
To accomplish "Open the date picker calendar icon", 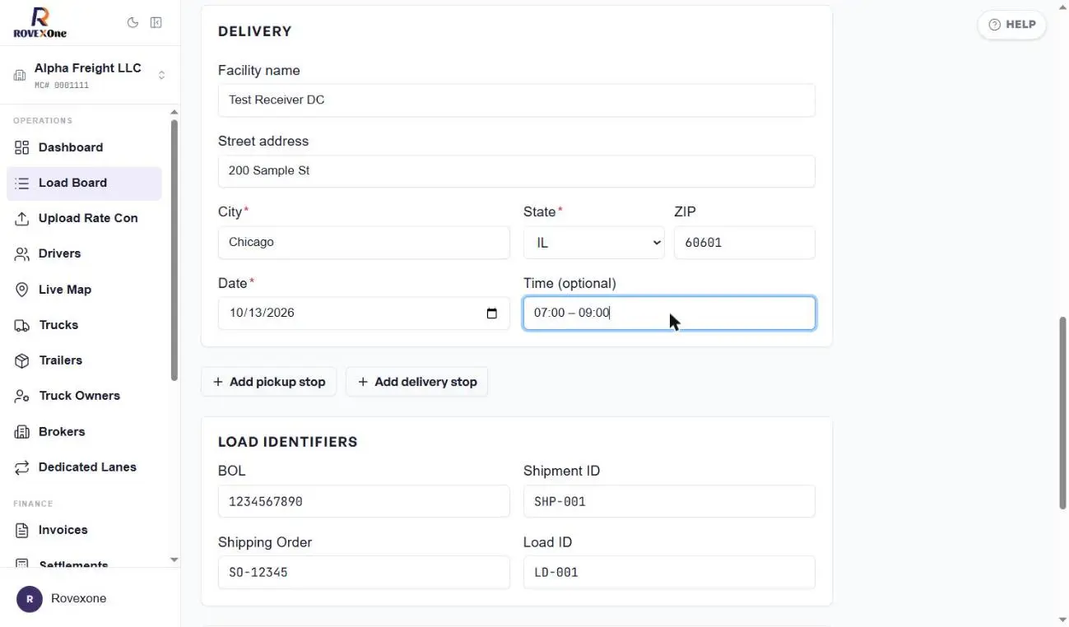I will [x=492, y=313].
